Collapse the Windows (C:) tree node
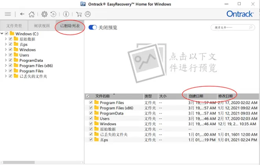The height and width of the screenshot is (165, 260). click(2, 33)
